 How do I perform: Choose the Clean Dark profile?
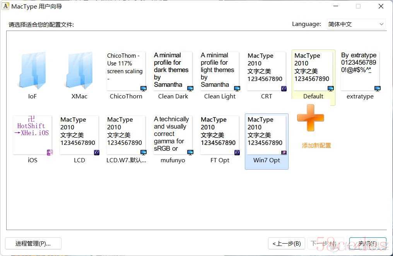point(173,72)
